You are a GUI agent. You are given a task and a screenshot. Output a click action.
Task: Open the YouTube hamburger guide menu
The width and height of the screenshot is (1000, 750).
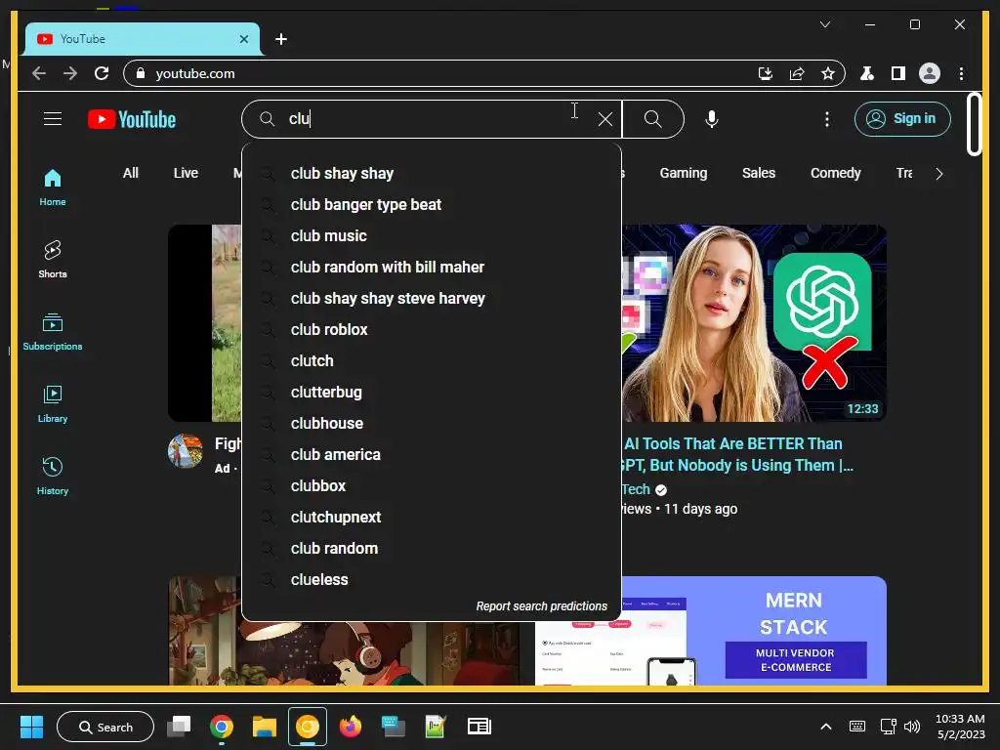point(53,118)
